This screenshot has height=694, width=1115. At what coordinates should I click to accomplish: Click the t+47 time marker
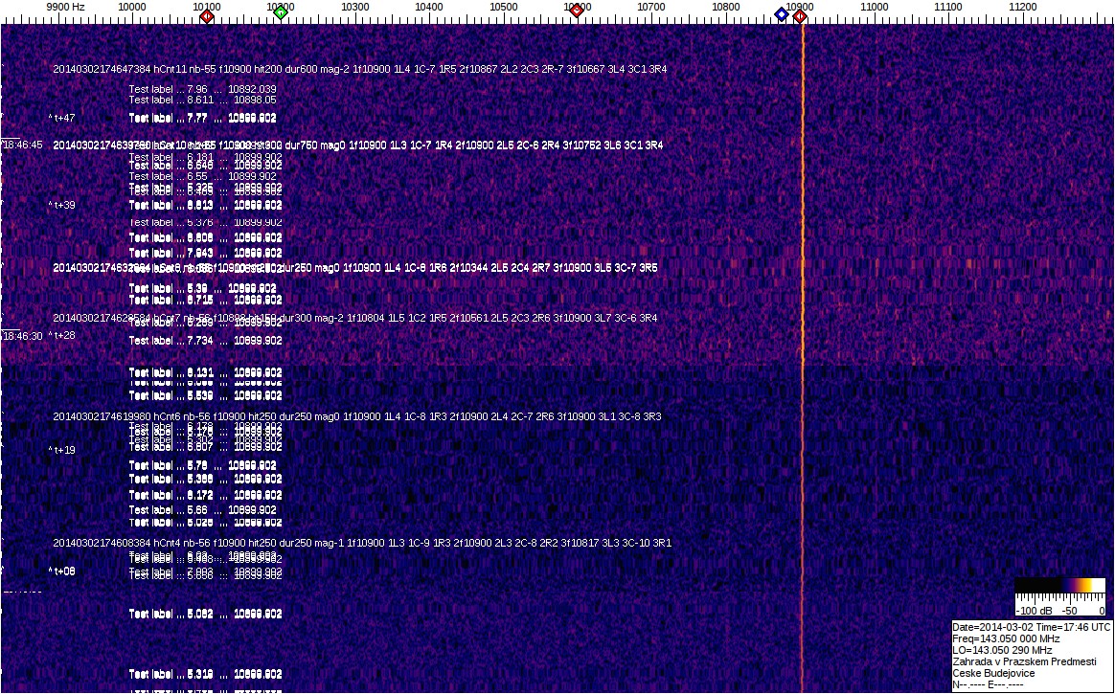click(62, 118)
